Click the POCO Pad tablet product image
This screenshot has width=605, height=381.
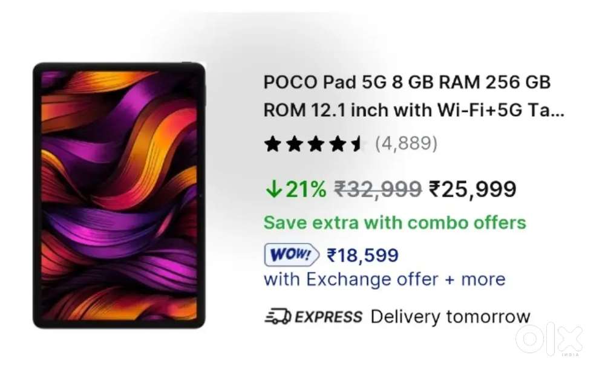[119, 195]
